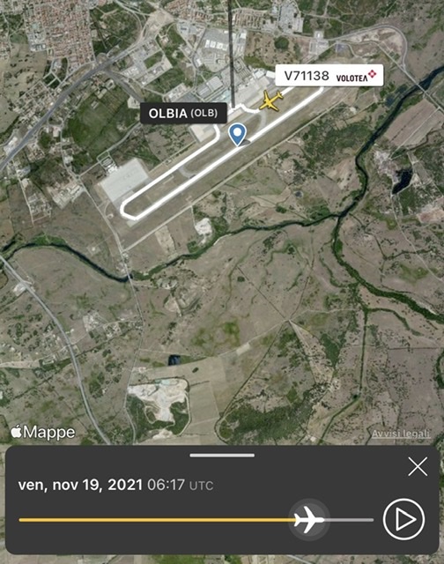Select the OLBIA (OLB) airport label
444x564 pixels.
click(183, 114)
